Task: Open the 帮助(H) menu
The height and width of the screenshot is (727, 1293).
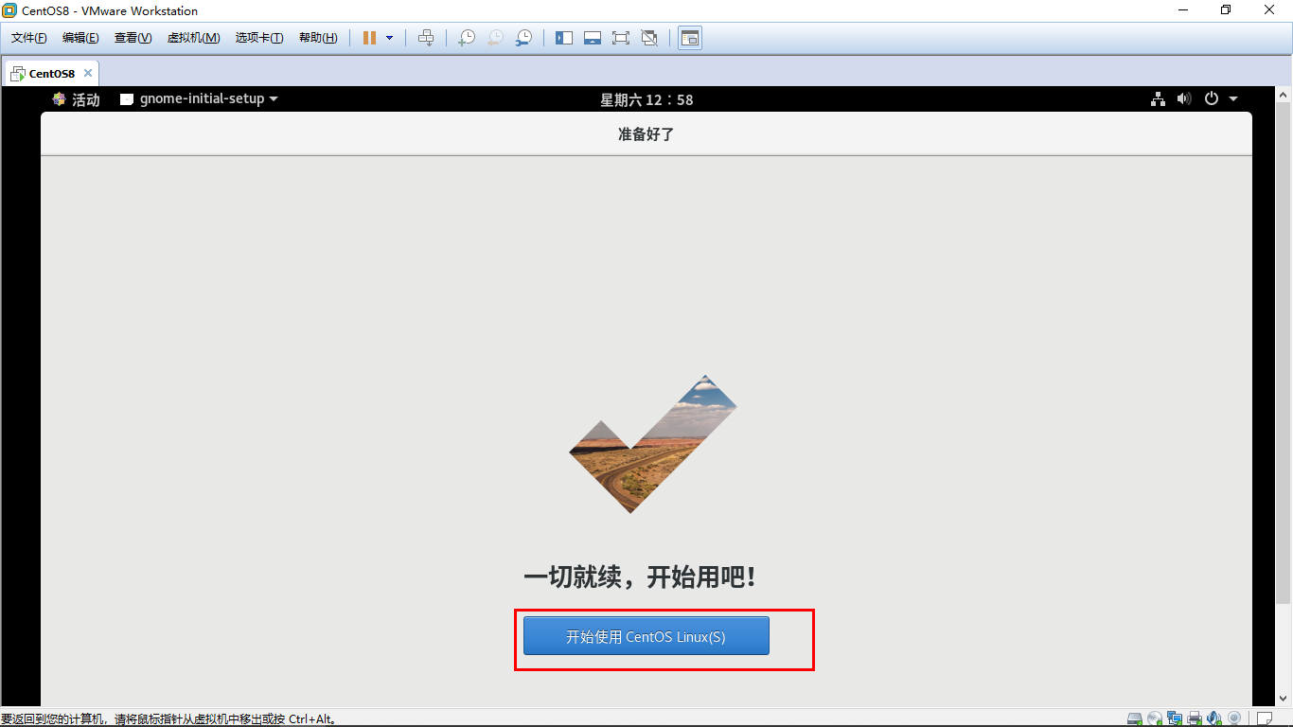Action: tap(318, 38)
